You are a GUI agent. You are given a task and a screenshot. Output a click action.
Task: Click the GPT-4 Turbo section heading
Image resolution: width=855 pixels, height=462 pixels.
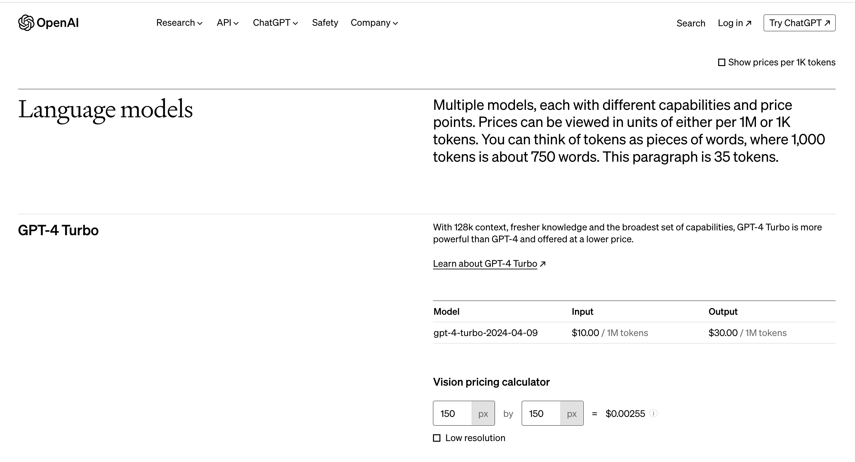pyautogui.click(x=58, y=230)
